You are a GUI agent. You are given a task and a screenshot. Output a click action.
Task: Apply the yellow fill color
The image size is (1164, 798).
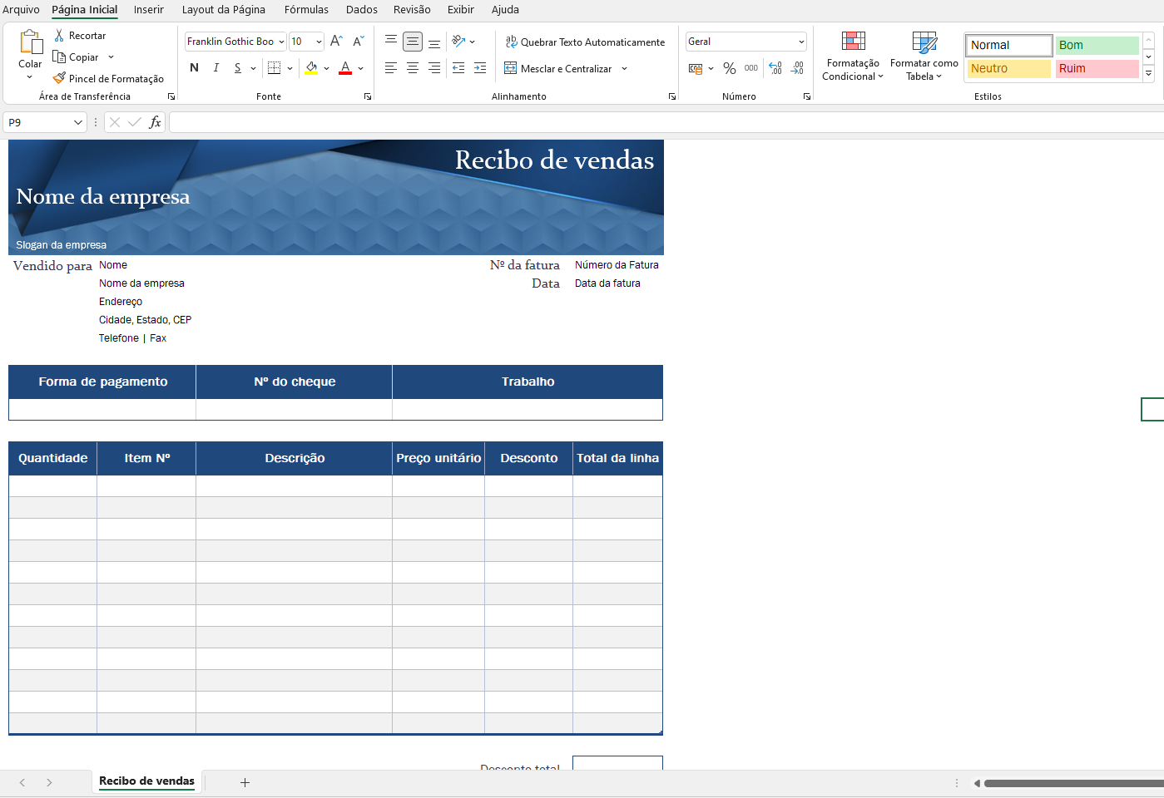311,68
